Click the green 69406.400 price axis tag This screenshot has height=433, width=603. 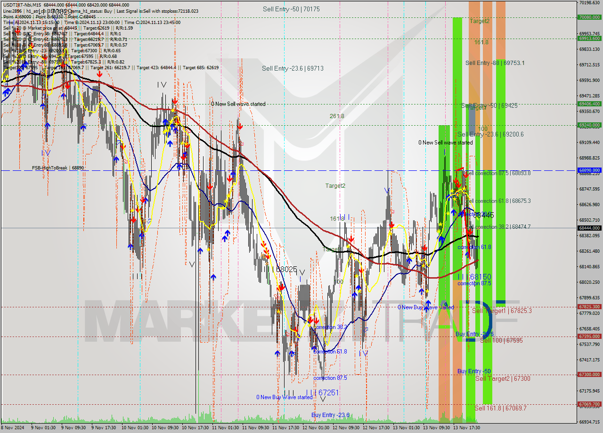(x=589, y=104)
